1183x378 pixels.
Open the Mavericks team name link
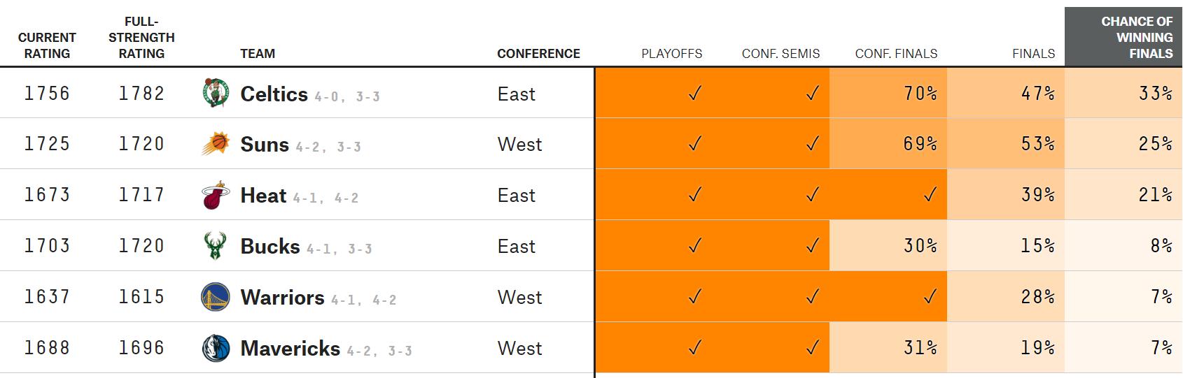(290, 348)
